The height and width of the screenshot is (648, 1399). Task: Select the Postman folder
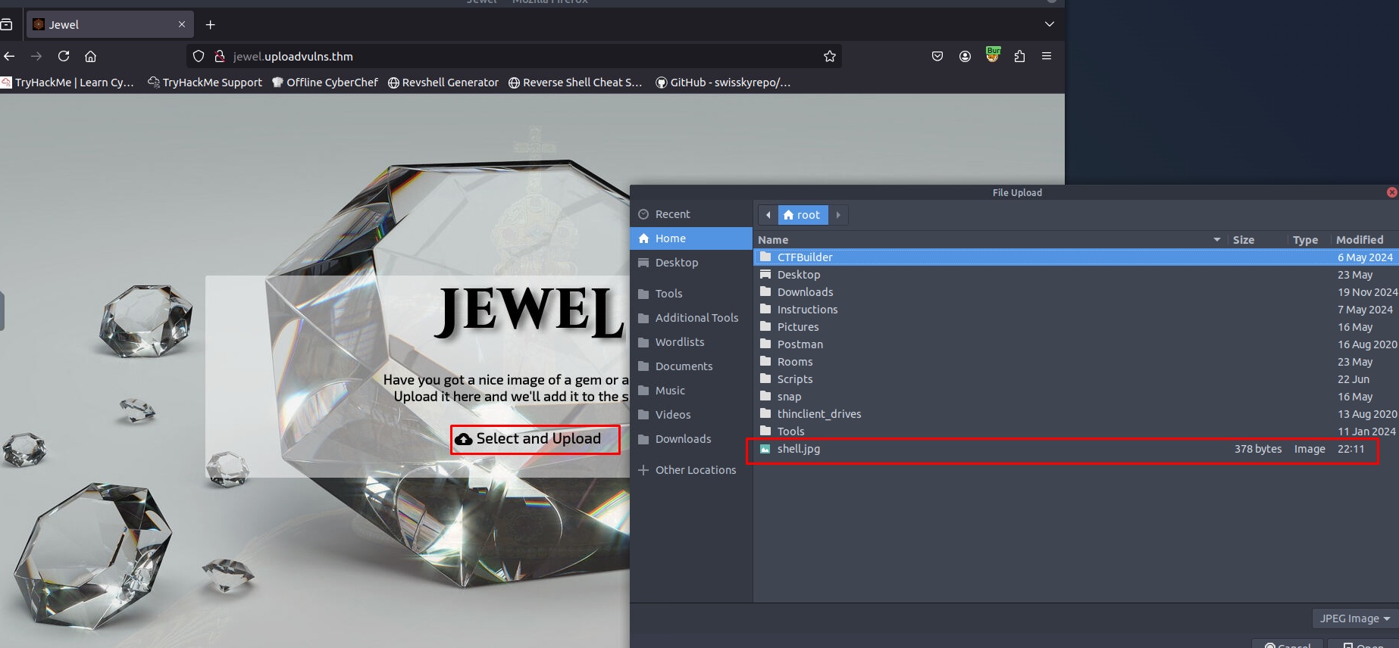tap(1076, 344)
